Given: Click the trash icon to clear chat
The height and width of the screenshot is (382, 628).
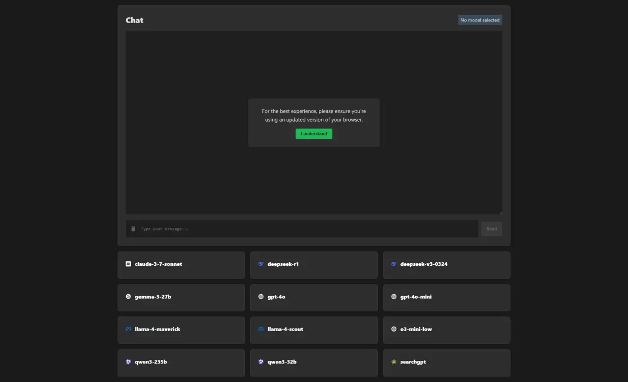Looking at the screenshot, I should (x=133, y=229).
